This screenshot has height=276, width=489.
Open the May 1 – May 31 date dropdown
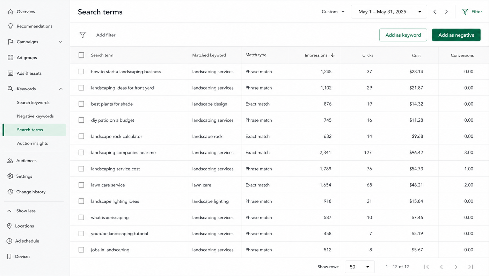(389, 11)
